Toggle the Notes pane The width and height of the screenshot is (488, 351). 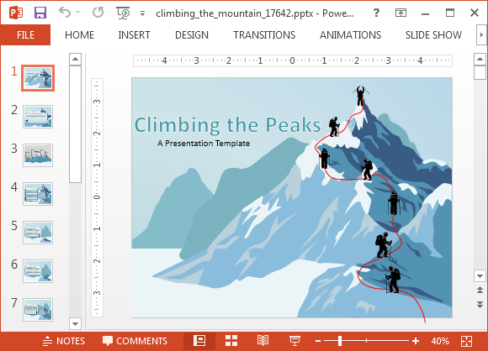tap(63, 341)
